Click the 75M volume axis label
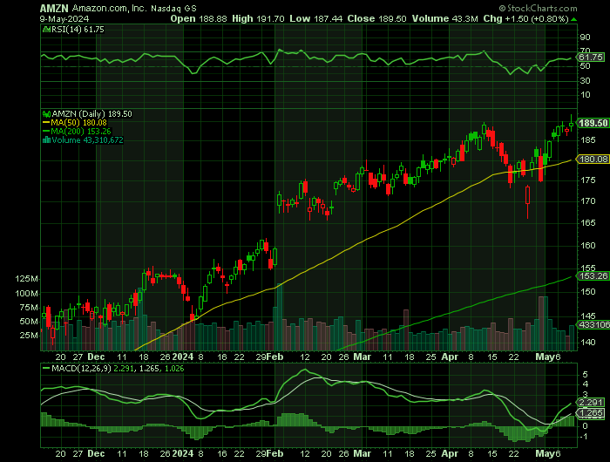Viewport: 610px width, 462px height. point(29,308)
